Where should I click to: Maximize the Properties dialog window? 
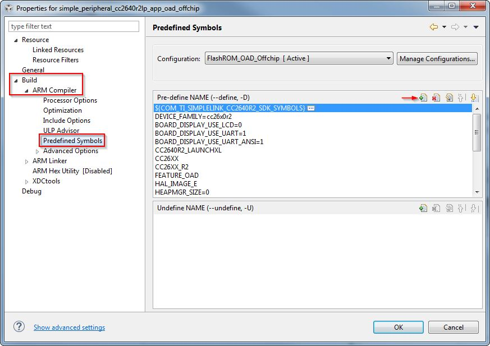(452, 6)
